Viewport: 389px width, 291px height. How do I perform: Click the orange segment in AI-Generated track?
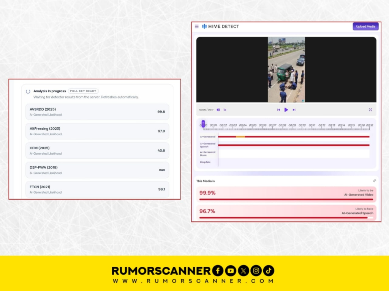[x=240, y=136]
